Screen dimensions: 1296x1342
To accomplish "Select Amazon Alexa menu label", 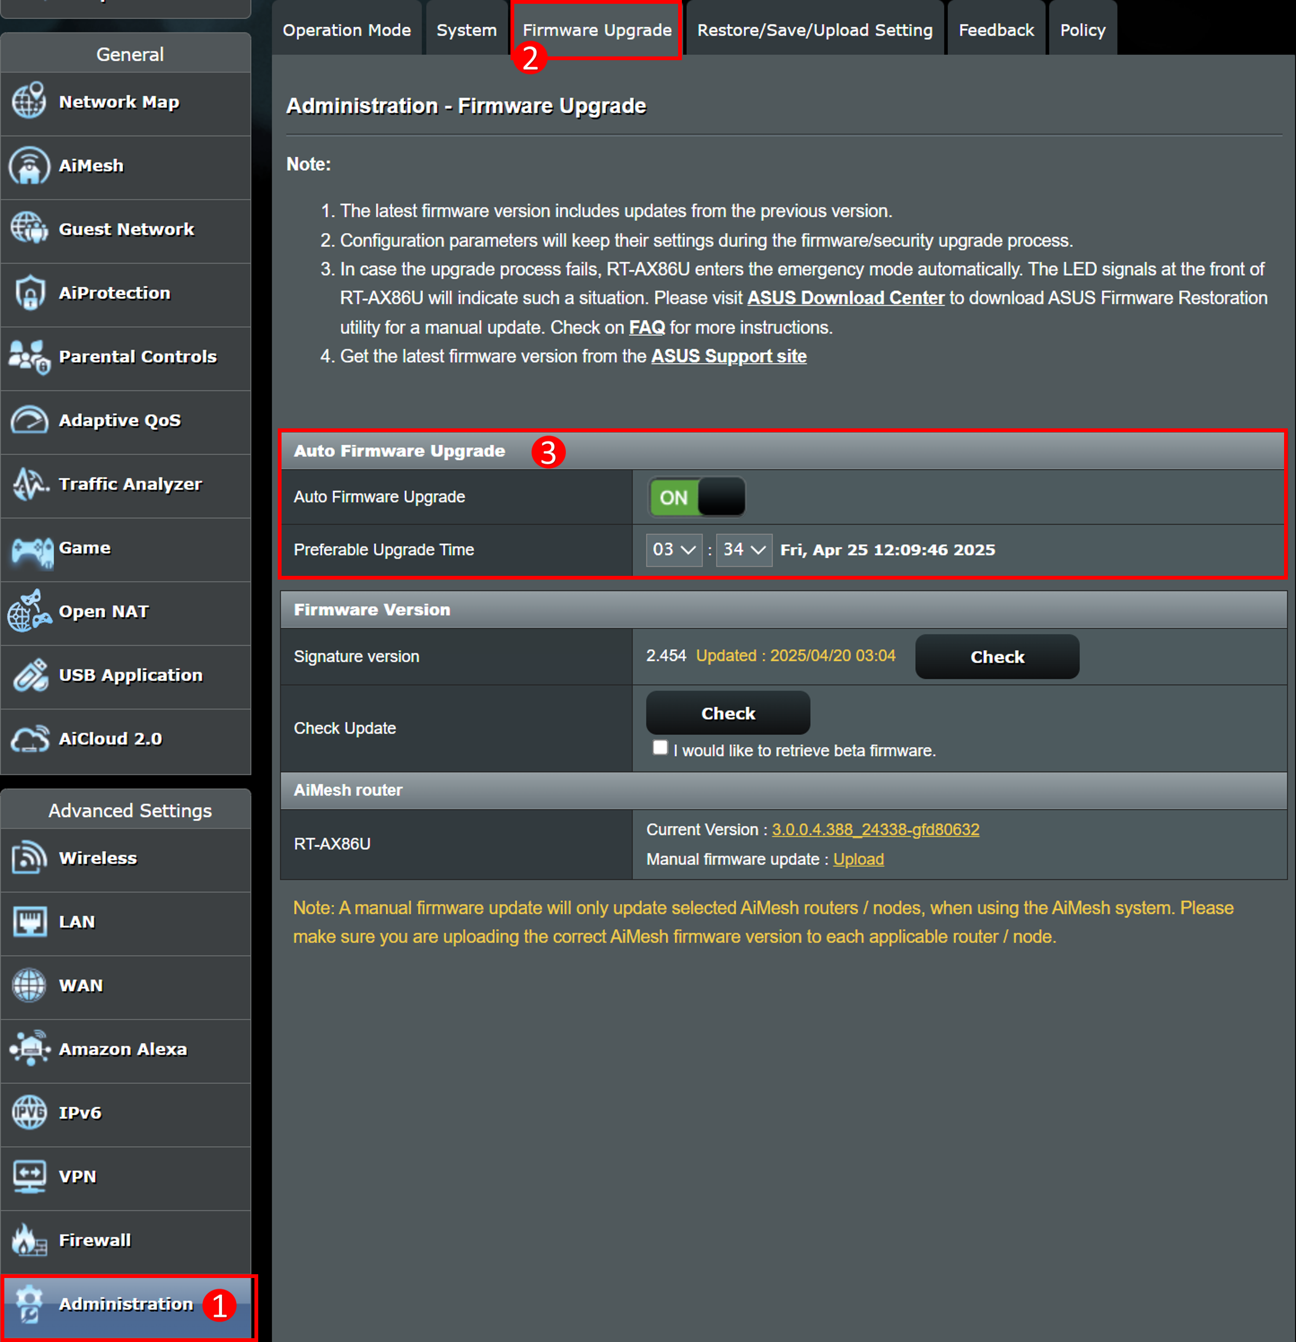I will coord(123,1049).
